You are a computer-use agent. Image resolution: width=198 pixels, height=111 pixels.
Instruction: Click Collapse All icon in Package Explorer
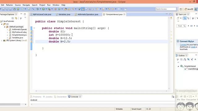(x=13, y=18)
